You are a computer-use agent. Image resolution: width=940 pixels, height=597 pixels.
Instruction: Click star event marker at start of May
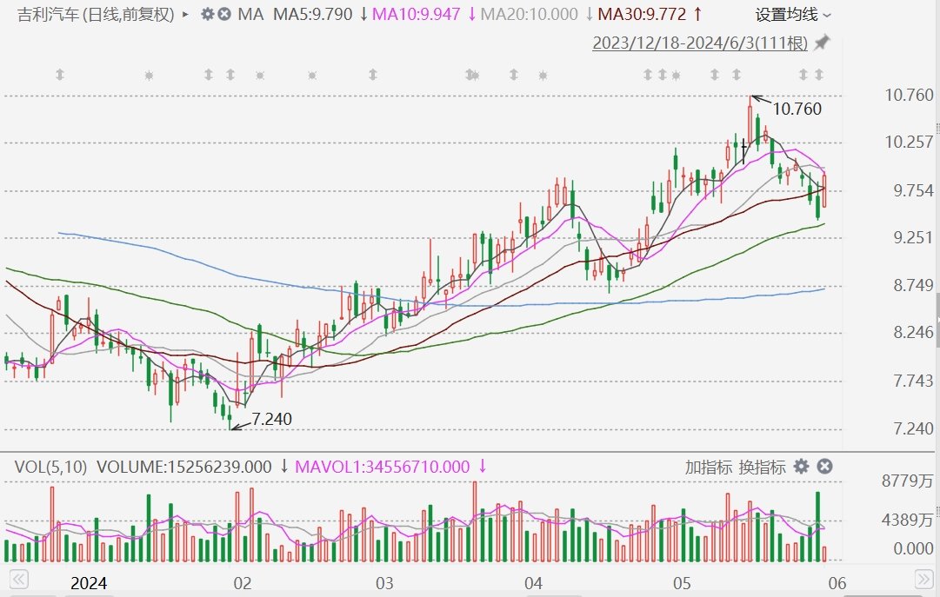[x=677, y=76]
